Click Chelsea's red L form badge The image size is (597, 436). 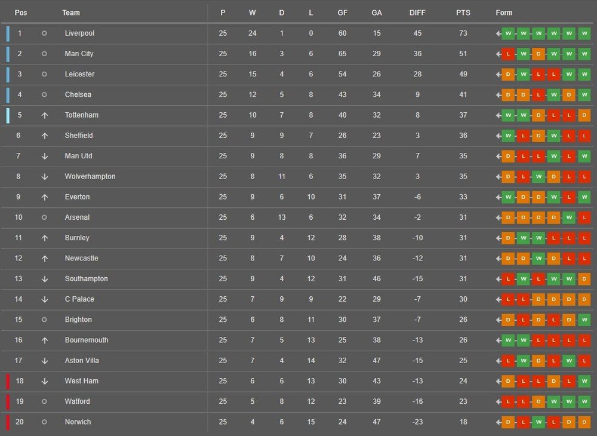click(538, 95)
